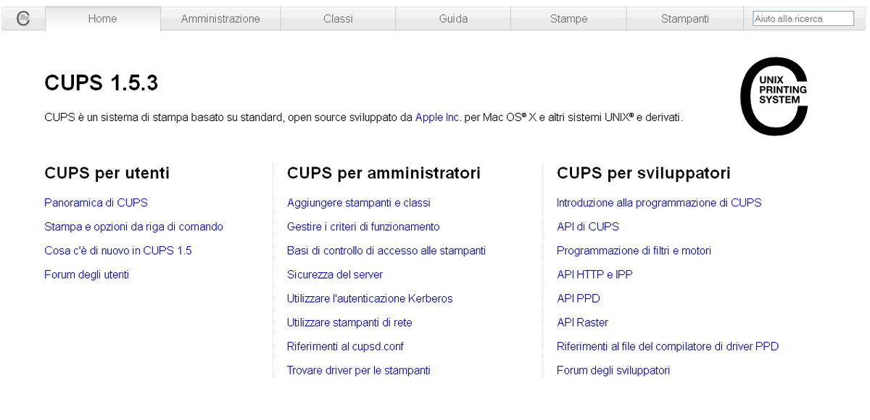The image size is (870, 420).
Task: Click the Sicurezza del server link
Action: (x=334, y=274)
